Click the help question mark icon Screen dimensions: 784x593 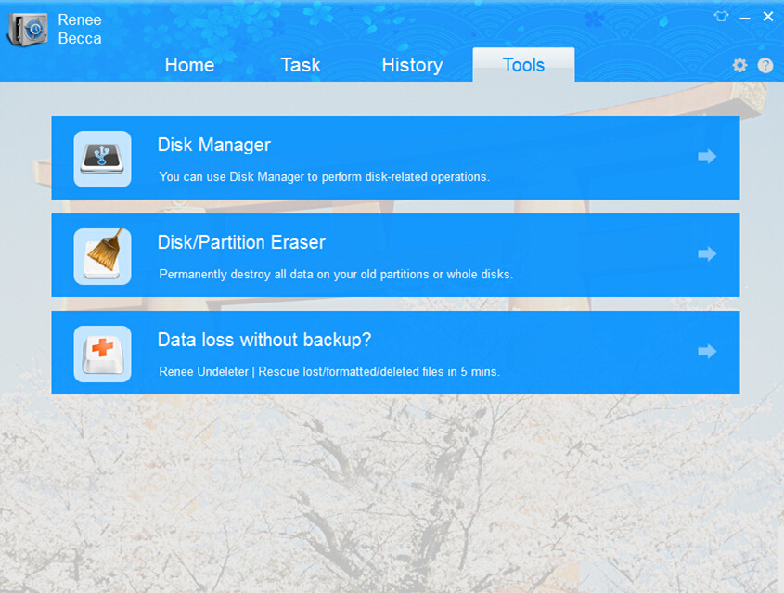pyautogui.click(x=765, y=65)
